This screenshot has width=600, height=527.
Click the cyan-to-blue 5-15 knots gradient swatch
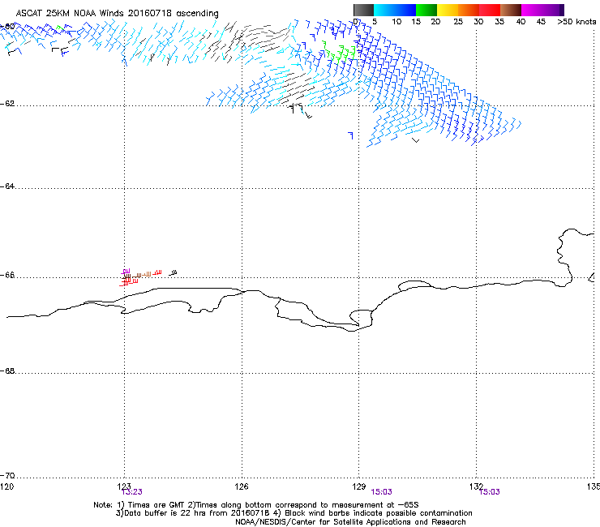pyautogui.click(x=395, y=10)
